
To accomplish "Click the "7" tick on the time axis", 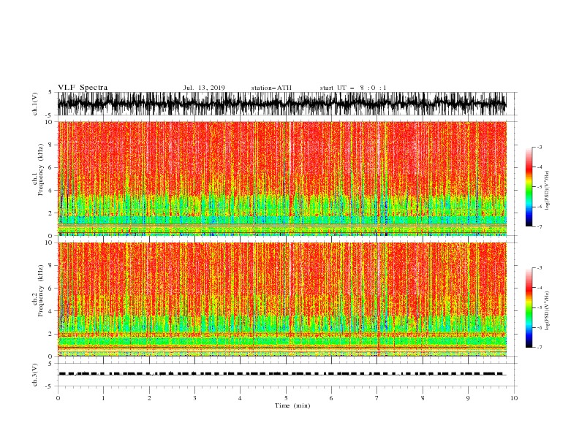I will [x=377, y=398].
